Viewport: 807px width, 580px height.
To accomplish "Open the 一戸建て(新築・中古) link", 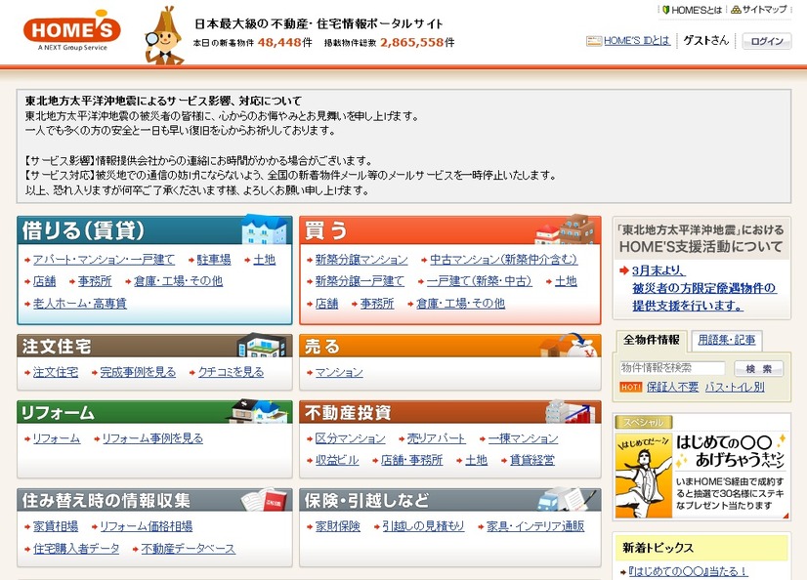I will (x=479, y=281).
